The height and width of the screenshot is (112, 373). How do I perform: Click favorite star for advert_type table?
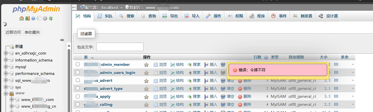[x=146, y=88]
